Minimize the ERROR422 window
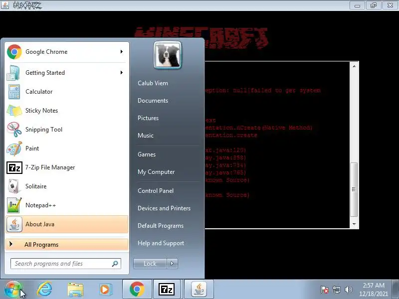 coord(357,5)
